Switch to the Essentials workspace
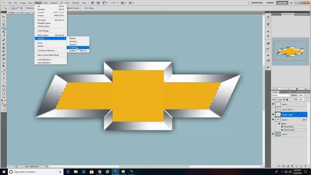Viewport: 311px width, 175px height. (x=257, y=3)
